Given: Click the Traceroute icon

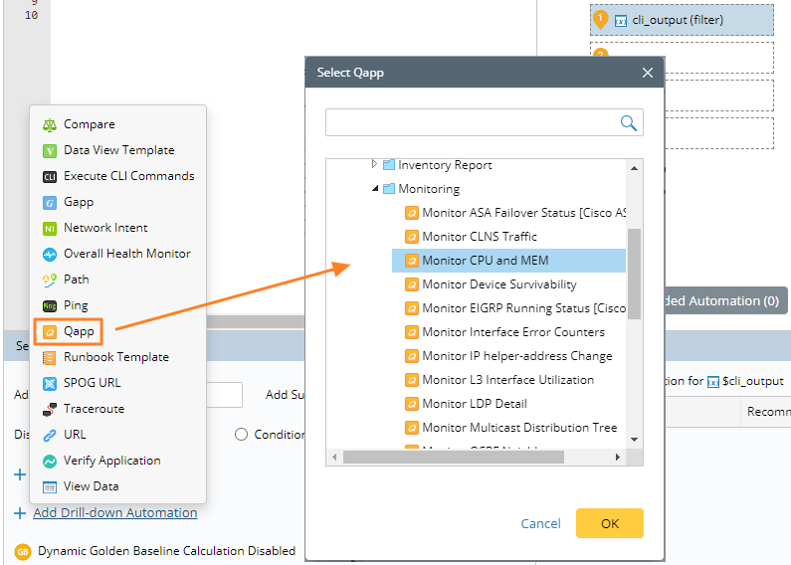Looking at the screenshot, I should [50, 409].
